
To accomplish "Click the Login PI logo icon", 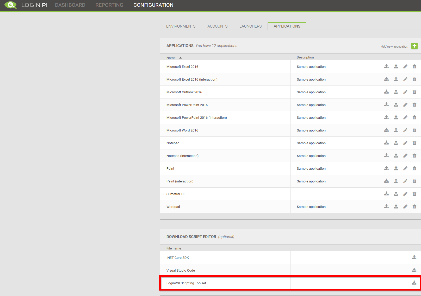I will (11, 5).
